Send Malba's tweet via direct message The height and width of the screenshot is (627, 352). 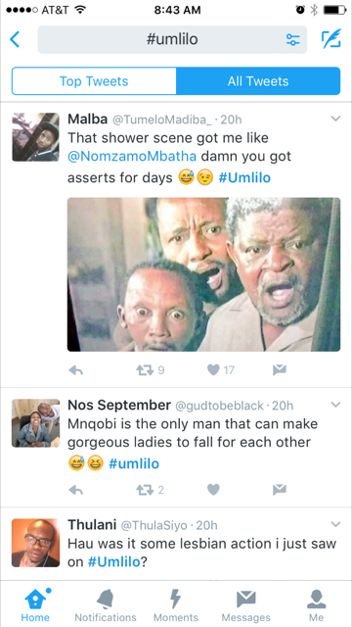pos(280,370)
